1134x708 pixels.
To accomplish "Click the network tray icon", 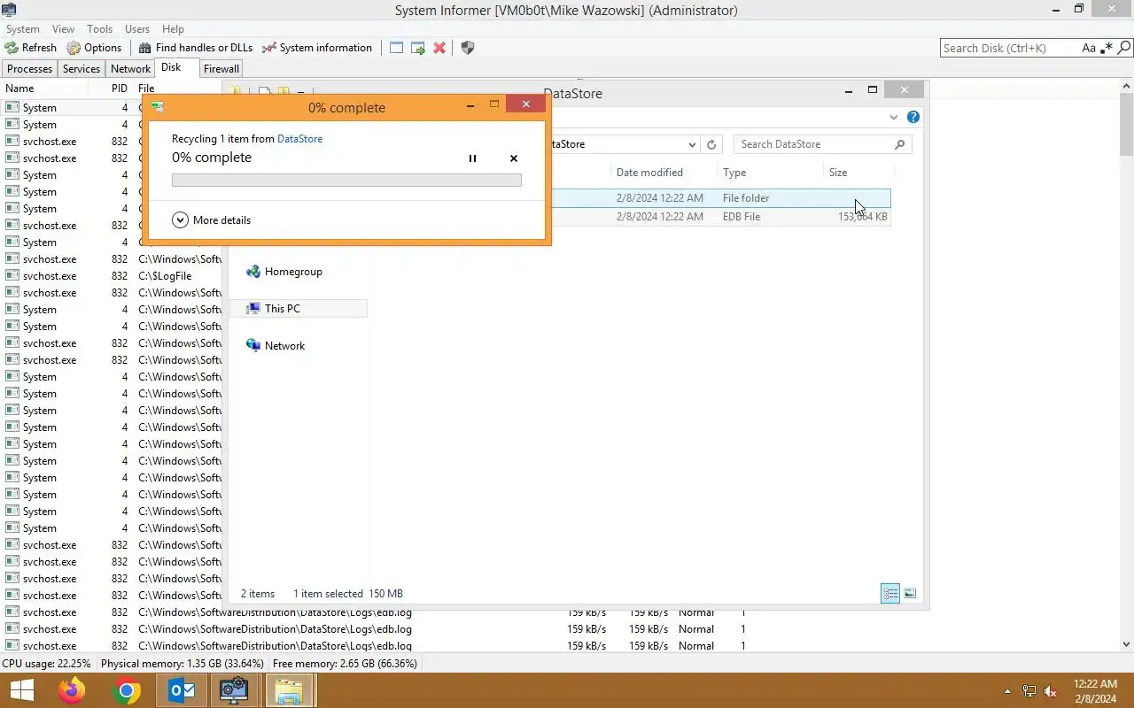I will (1029, 691).
